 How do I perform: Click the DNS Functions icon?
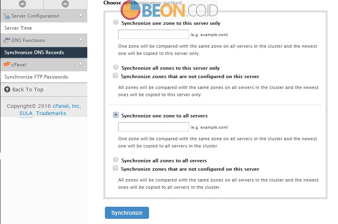tap(7, 40)
